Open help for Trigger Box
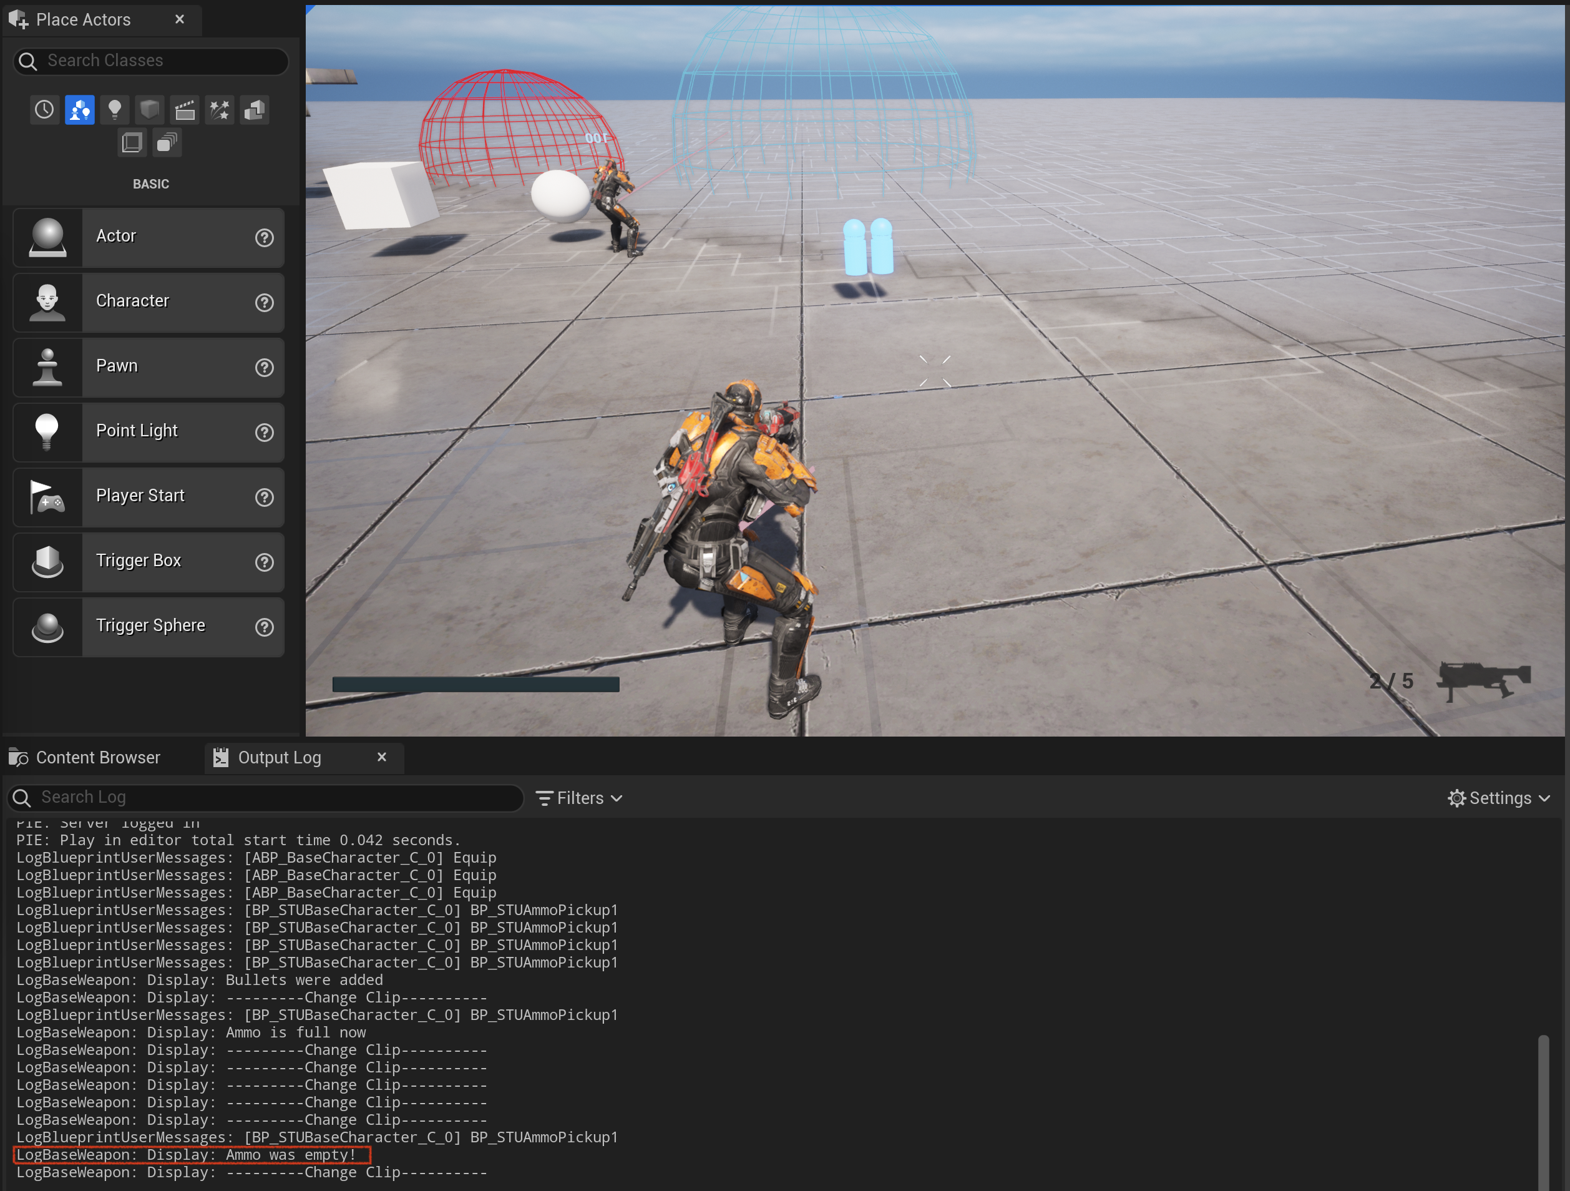The width and height of the screenshot is (1570, 1191). [x=265, y=562]
